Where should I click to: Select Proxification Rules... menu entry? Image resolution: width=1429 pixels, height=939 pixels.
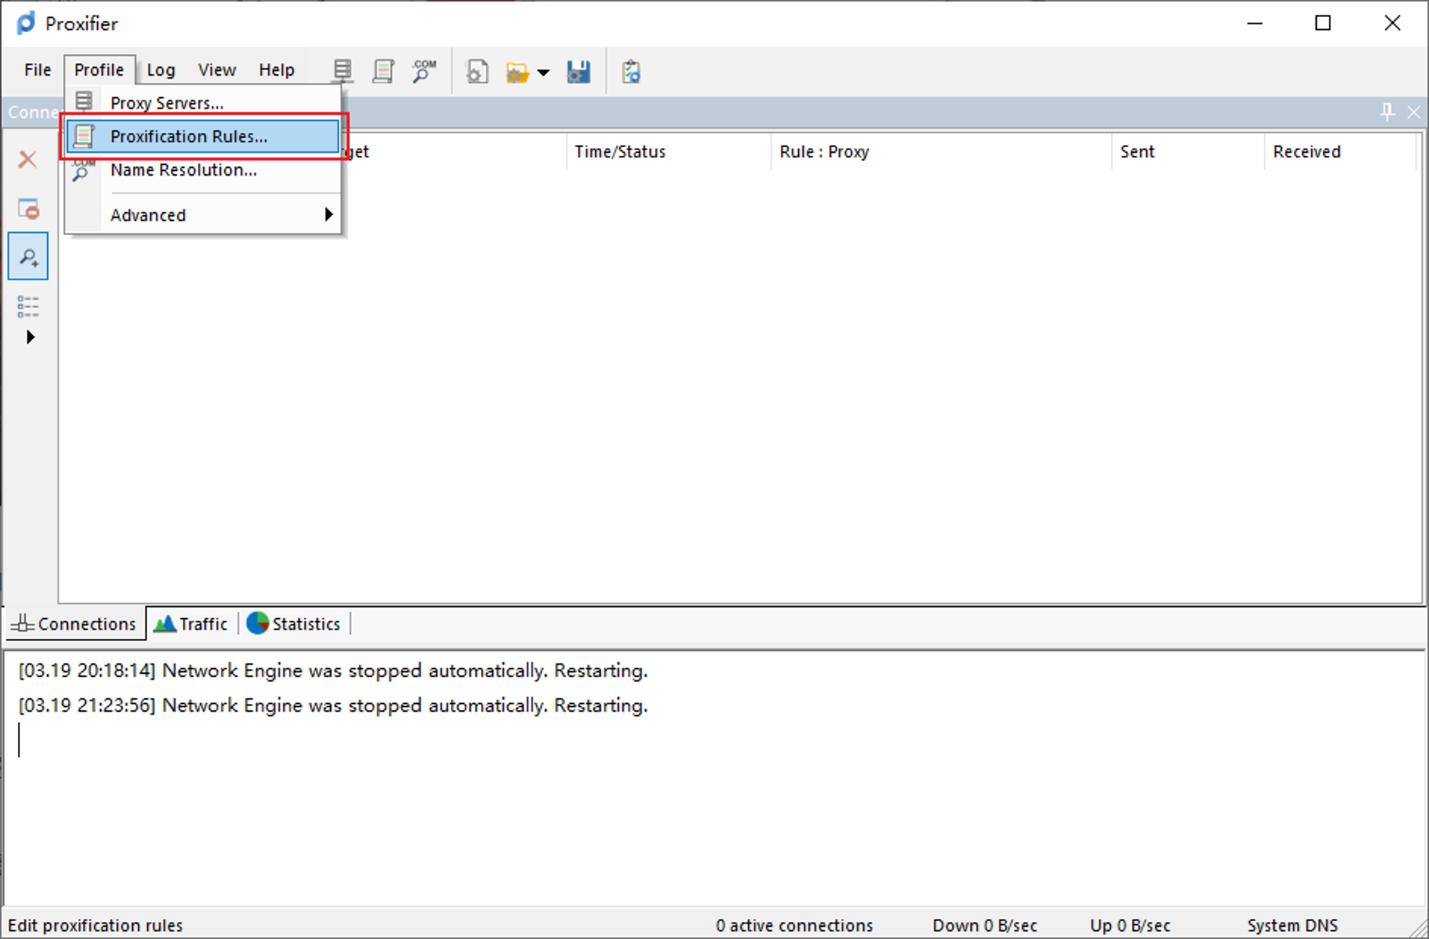point(203,136)
